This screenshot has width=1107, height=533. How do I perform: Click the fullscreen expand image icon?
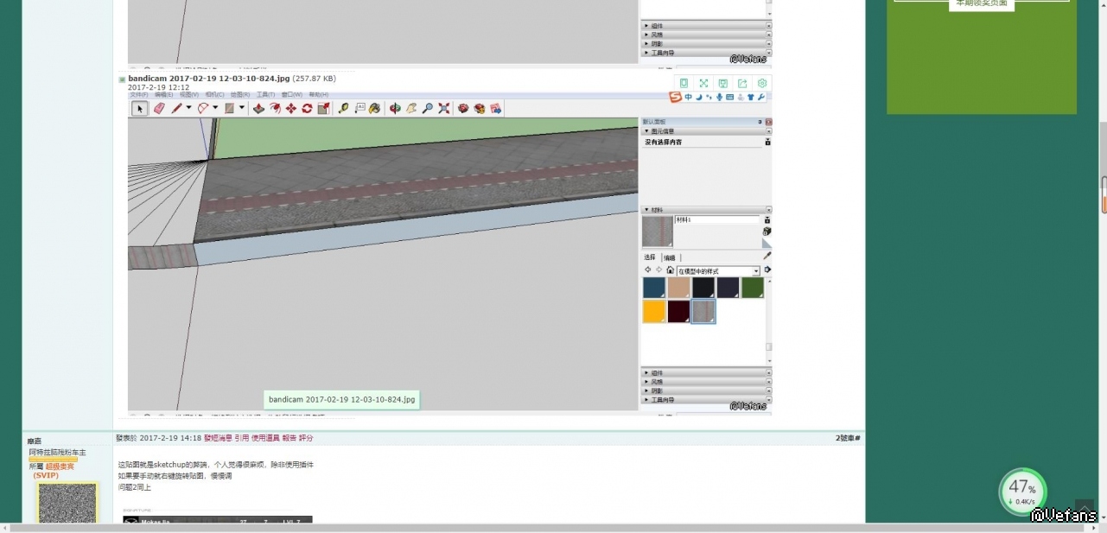point(703,83)
